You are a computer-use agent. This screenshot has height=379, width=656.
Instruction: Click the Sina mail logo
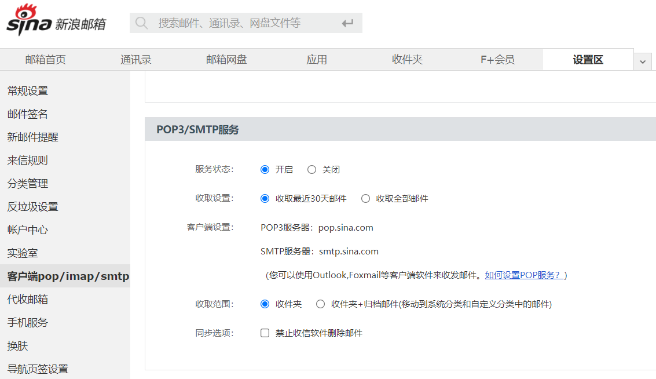pyautogui.click(x=57, y=20)
